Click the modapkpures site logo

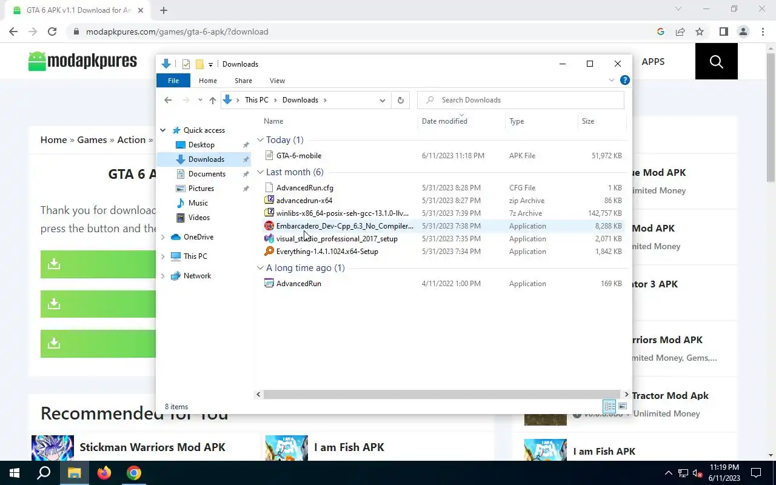pos(82,61)
